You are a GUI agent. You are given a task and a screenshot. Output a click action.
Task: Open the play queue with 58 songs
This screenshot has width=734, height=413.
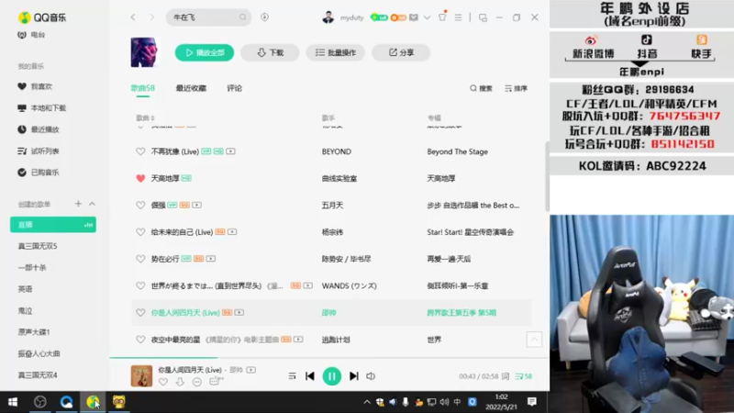[523, 376]
